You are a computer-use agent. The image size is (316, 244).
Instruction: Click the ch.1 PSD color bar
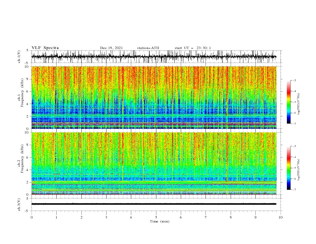(288, 102)
